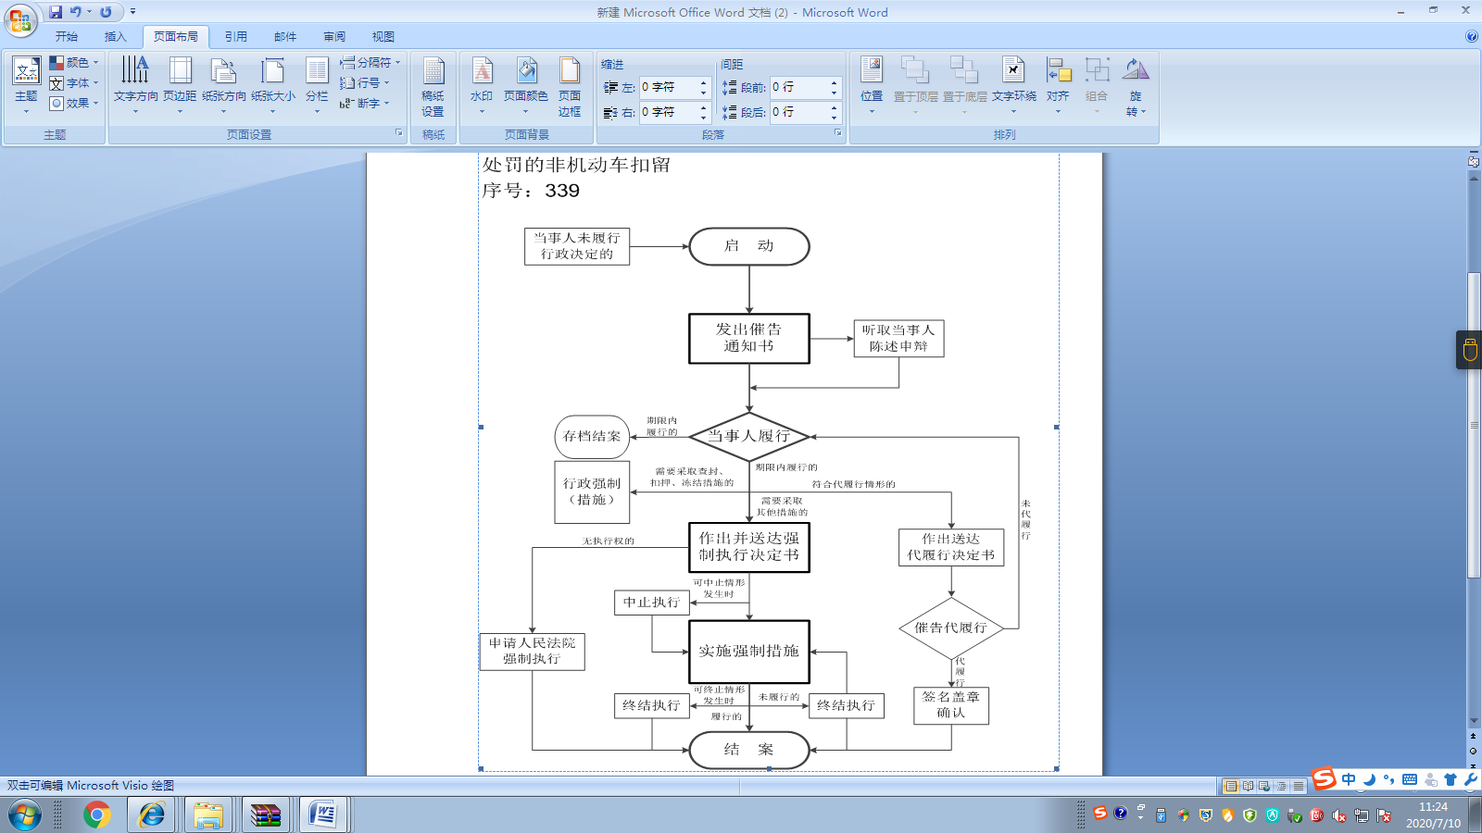Screen dimensions: 1482x833
Task: Open 文字方向 text direction options
Action: coord(135,85)
